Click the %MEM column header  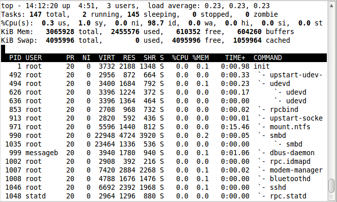point(201,58)
